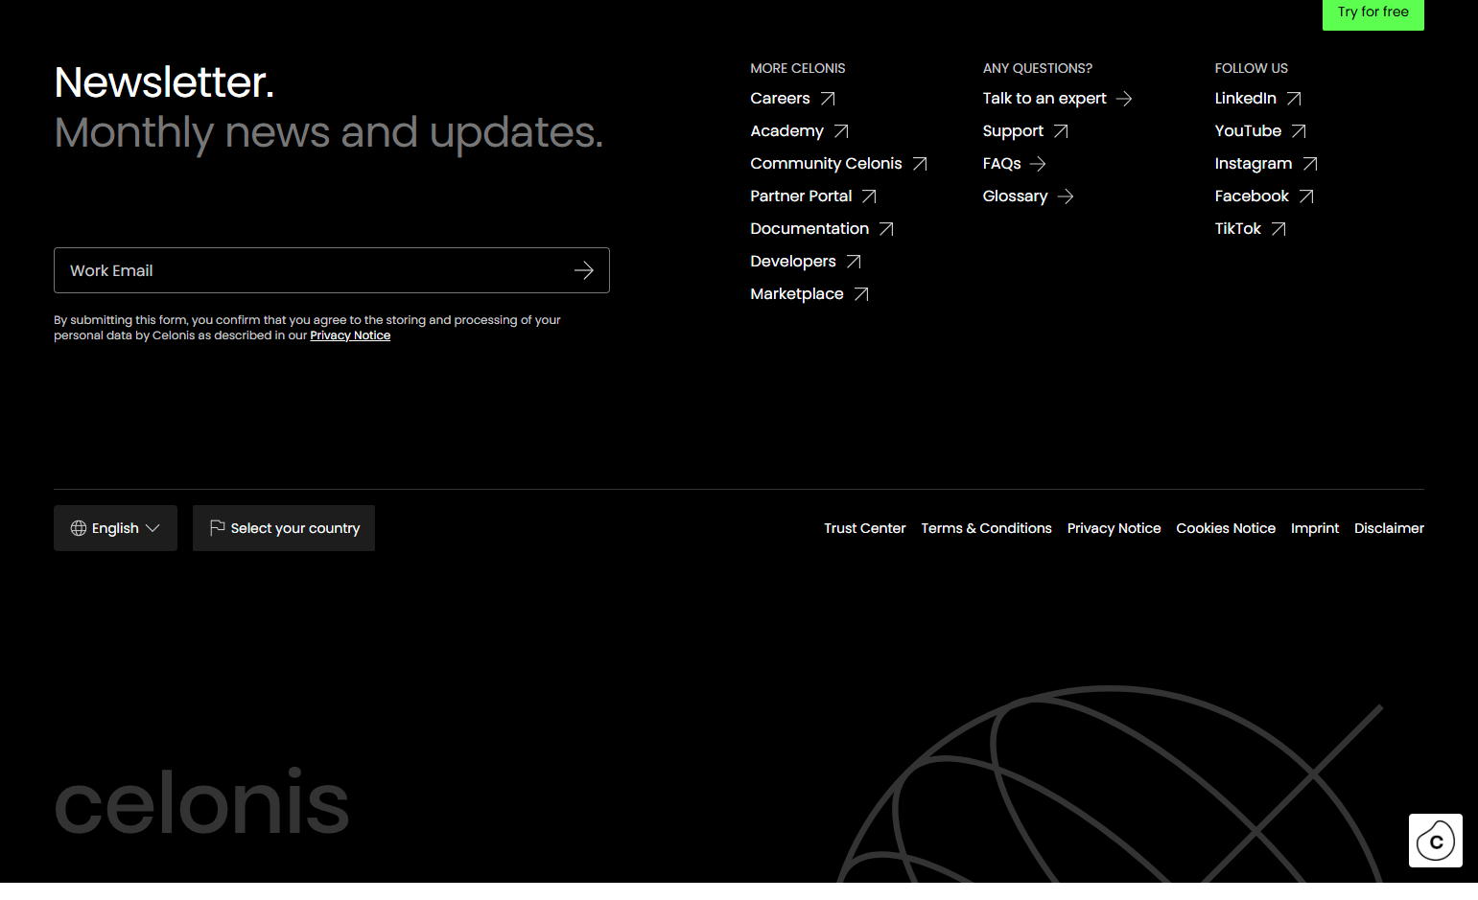Expand the English language dropdown
Screen dimensions: 1478x900
[x=115, y=528]
